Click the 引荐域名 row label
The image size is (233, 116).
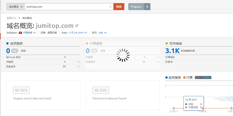170,57
